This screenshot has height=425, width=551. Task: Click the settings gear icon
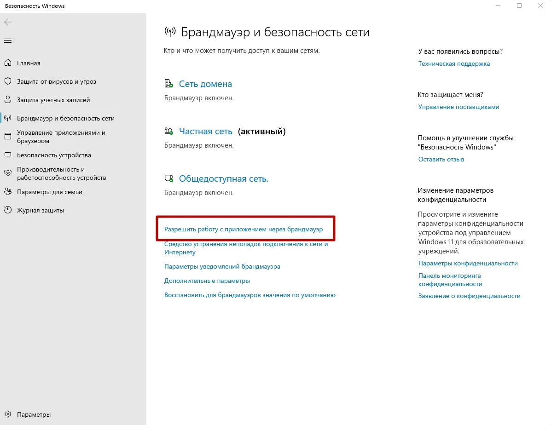8,414
